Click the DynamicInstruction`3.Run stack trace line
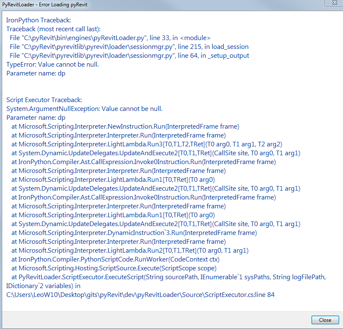Screen dimensions: 343x329 point(134,232)
